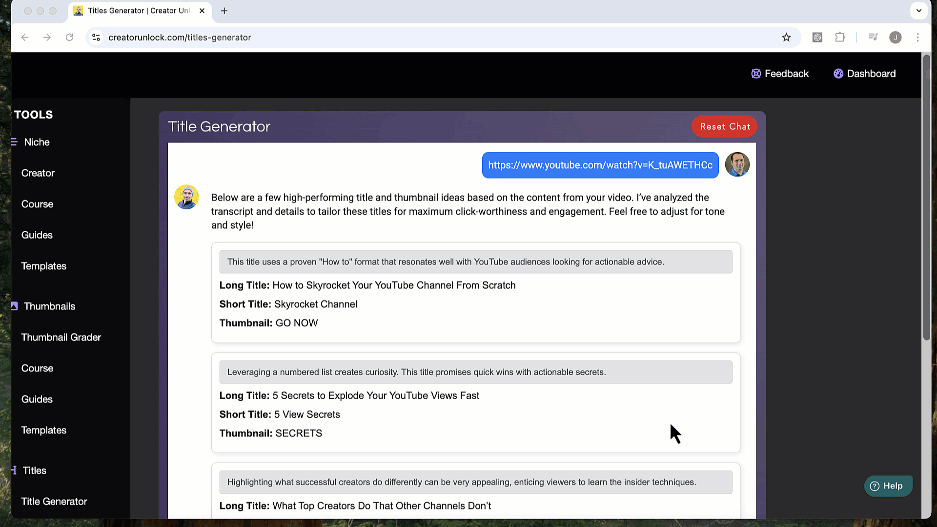Open Thumbnail Grader tool
Image resolution: width=937 pixels, height=527 pixels.
(x=61, y=337)
